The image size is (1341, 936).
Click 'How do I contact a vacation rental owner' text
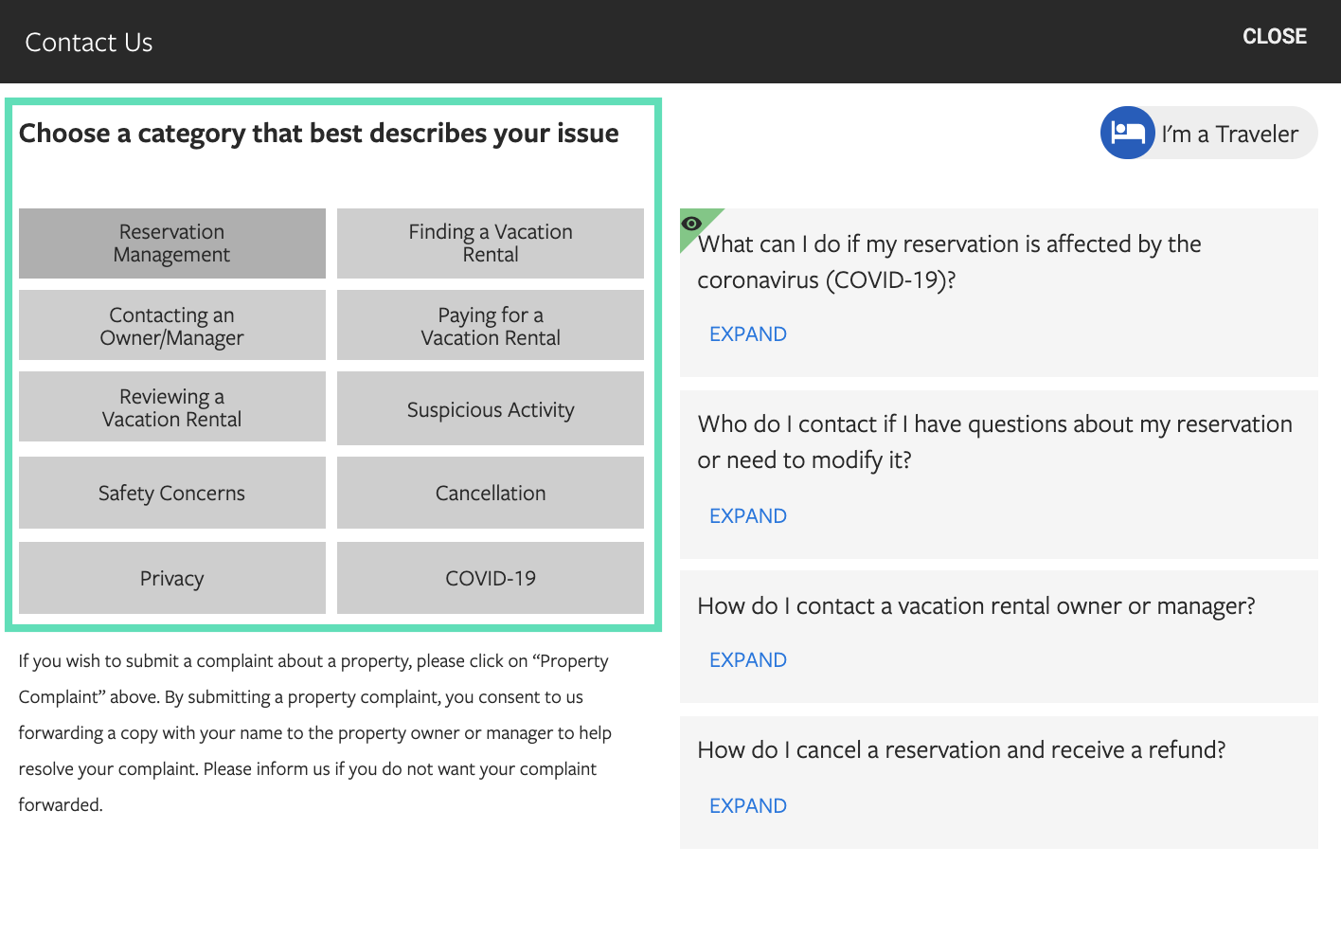[x=976, y=606]
